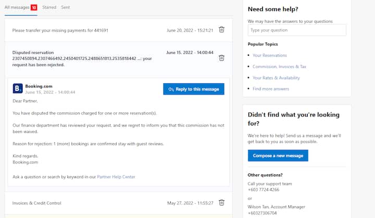375x218 pixels.
Task: Follow the Find more answers link
Action: (271, 89)
